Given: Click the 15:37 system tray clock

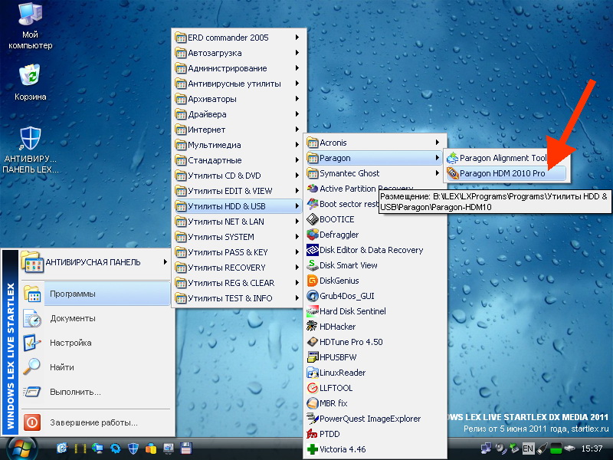Looking at the screenshot, I should pyautogui.click(x=592, y=448).
